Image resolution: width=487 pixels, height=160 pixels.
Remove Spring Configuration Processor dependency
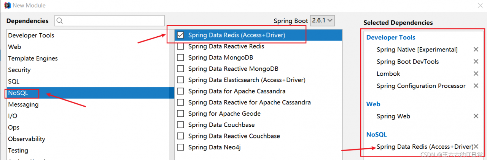click(476, 86)
